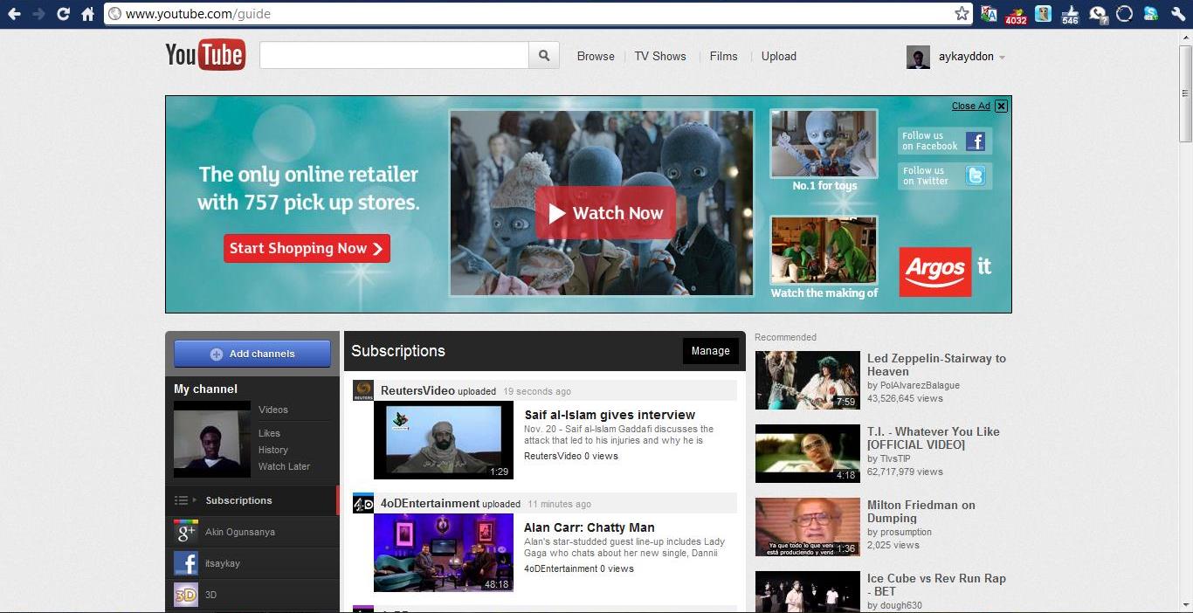Click the No.1 for toys ad thumbnail
The width and height of the screenshot is (1193, 613).
[x=824, y=144]
